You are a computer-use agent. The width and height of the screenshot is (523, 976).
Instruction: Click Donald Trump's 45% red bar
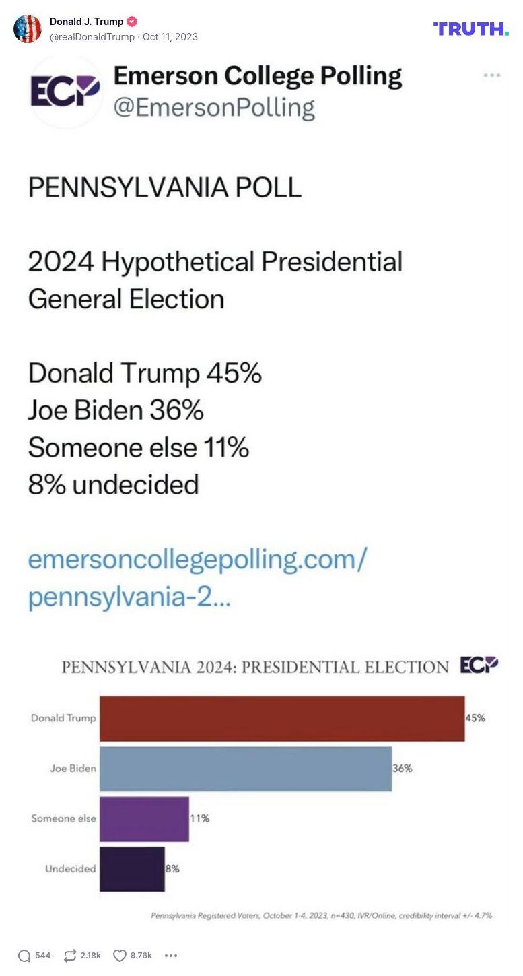[x=283, y=717]
